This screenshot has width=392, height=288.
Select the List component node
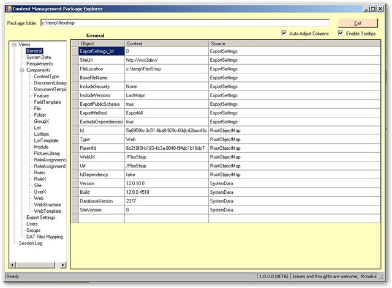pos(37,128)
